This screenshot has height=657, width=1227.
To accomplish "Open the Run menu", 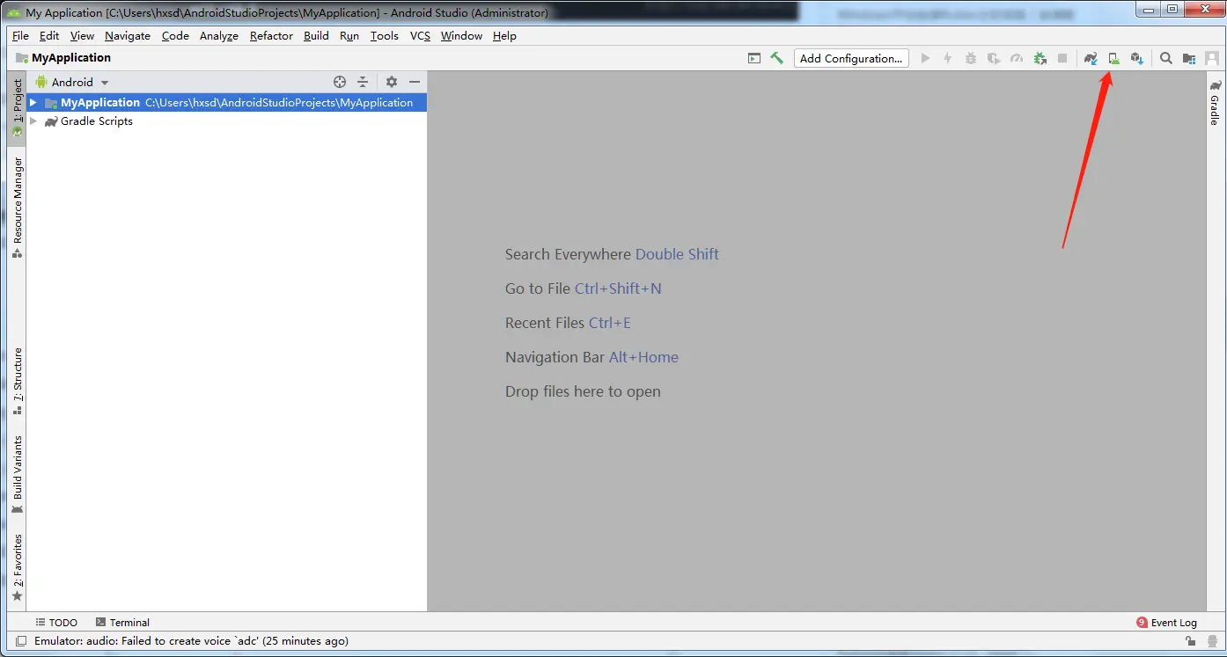I will coord(349,36).
